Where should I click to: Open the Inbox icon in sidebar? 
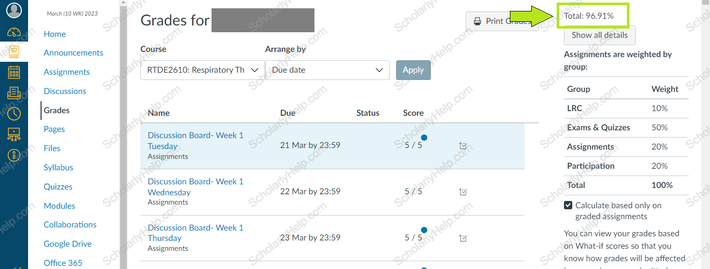[x=14, y=93]
